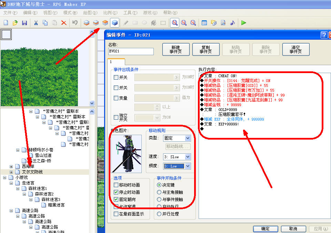Select the 并行处理 trigger radio button

159,214
